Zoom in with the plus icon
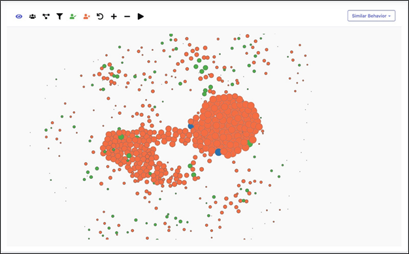The height and width of the screenshot is (254, 409). tap(114, 17)
